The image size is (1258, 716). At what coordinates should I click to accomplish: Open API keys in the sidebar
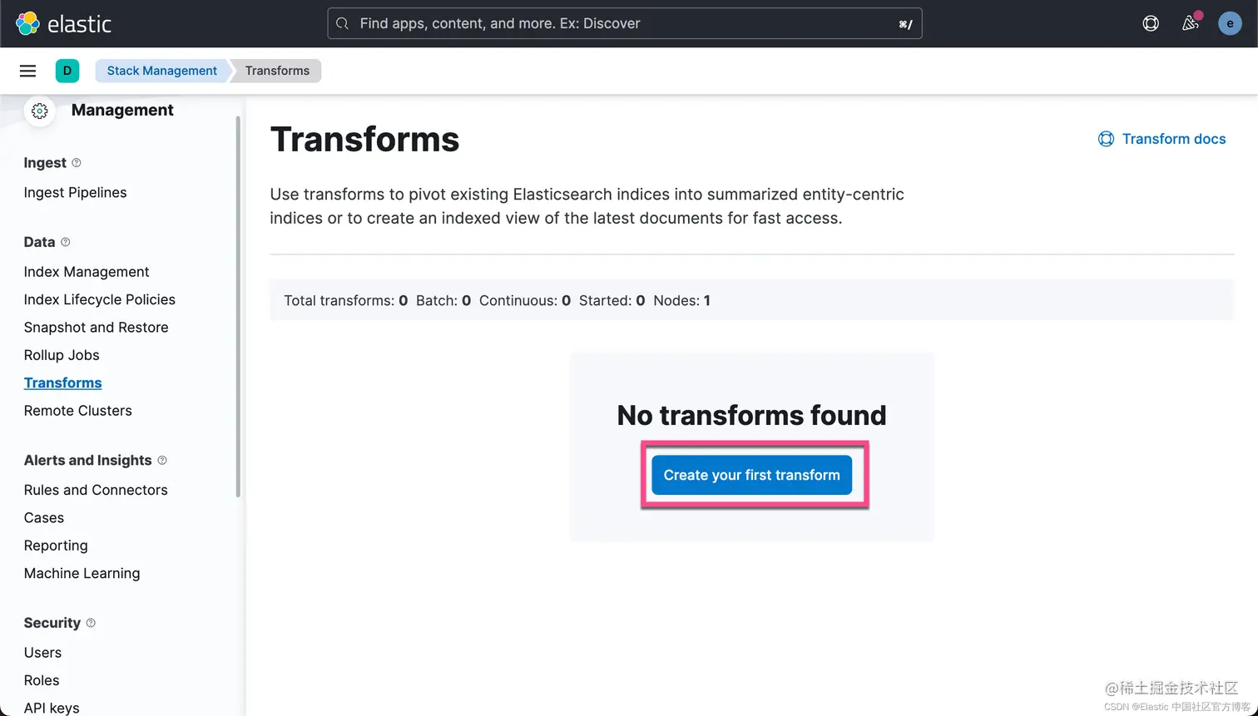point(52,708)
